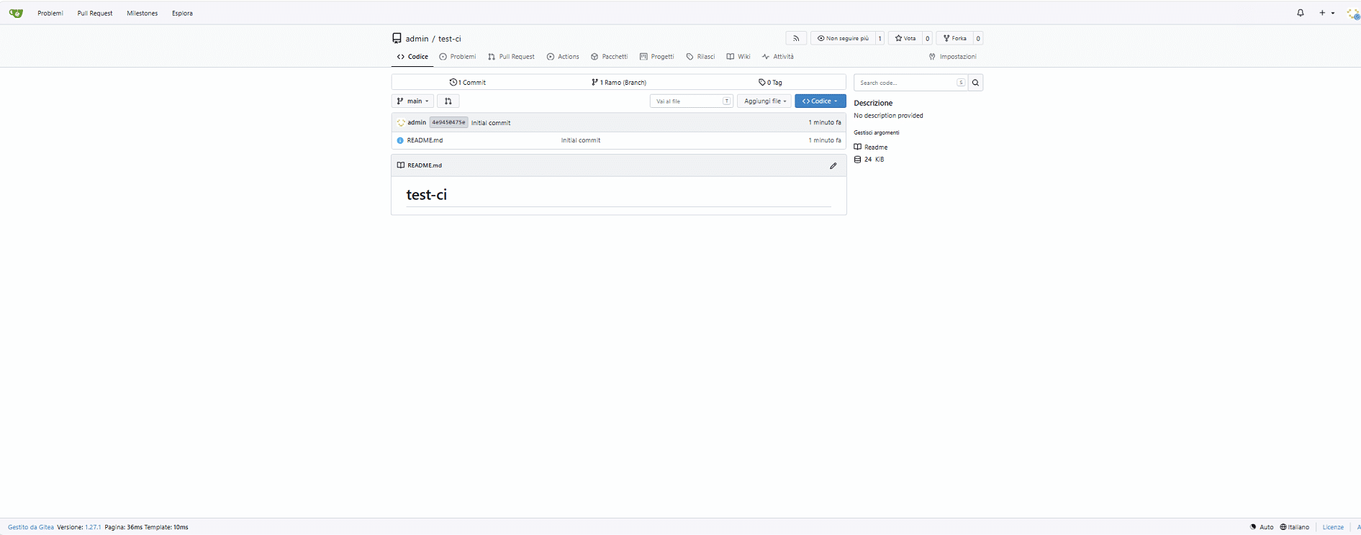Open commit hash 4e9450475e
The height and width of the screenshot is (535, 1361).
click(448, 123)
